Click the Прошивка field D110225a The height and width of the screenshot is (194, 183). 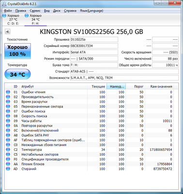click(94, 39)
